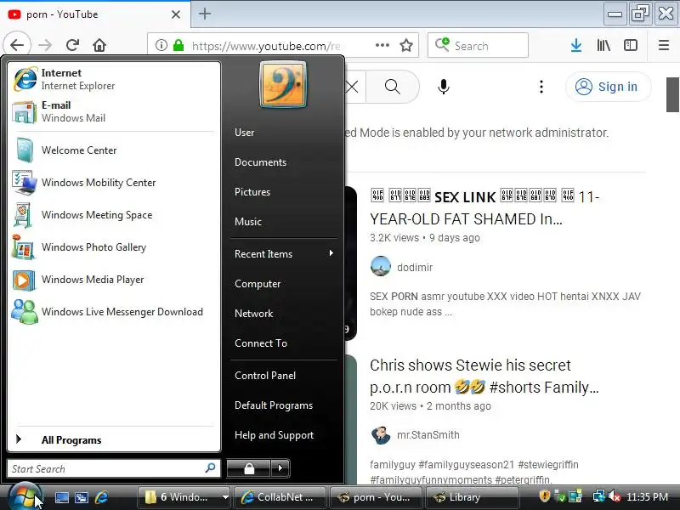Viewport: 680px width, 510px height.
Task: Open a new browser tab
Action: tap(205, 14)
